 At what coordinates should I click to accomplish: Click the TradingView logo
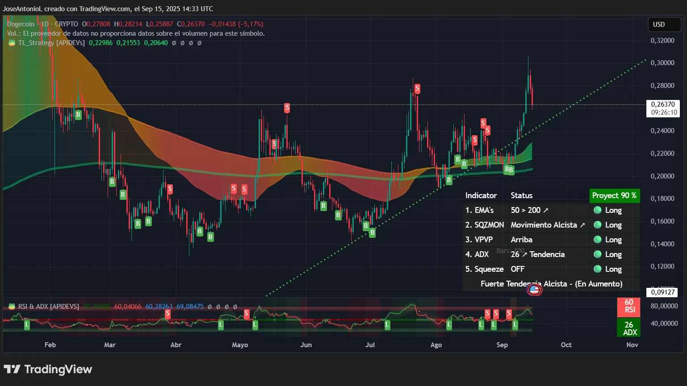pos(48,369)
